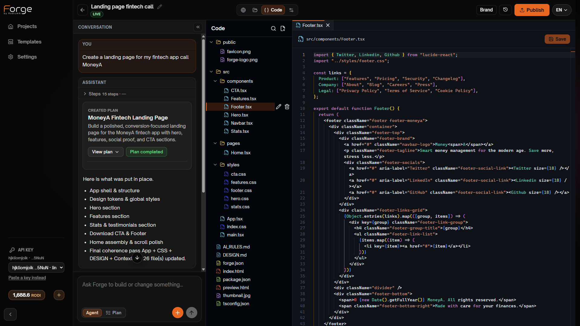Search in the Code file panel

(x=273, y=28)
